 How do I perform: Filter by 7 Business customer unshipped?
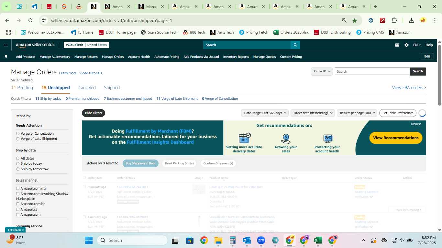(128, 98)
